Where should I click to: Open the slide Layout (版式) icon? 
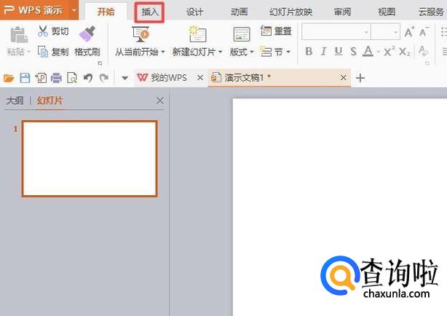[x=242, y=34]
